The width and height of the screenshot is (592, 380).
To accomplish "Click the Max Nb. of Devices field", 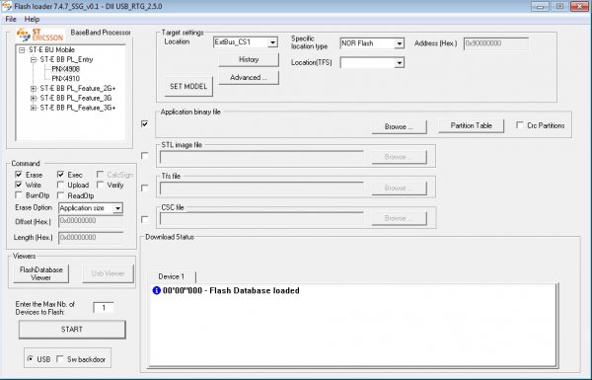I will tap(103, 308).
